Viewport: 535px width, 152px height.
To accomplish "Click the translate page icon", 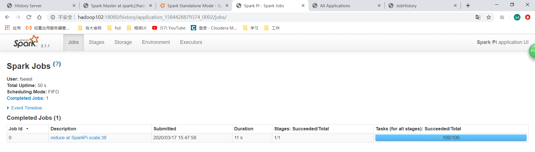I will tap(478, 17).
